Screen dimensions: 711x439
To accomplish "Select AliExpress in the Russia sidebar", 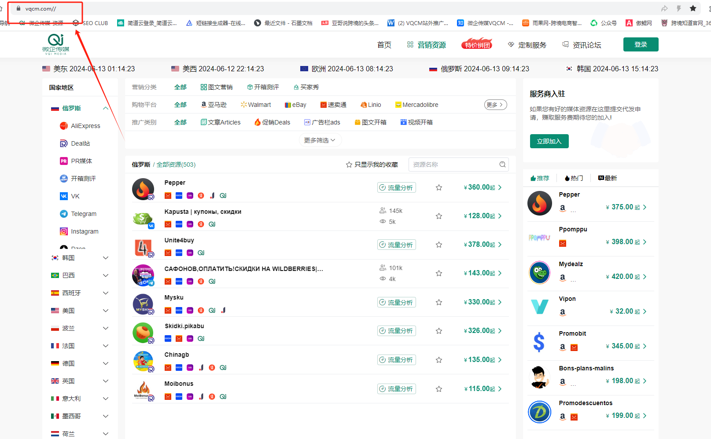I will (x=80, y=126).
